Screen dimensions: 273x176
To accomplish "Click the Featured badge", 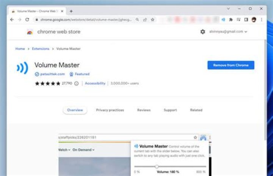I will [80, 74].
